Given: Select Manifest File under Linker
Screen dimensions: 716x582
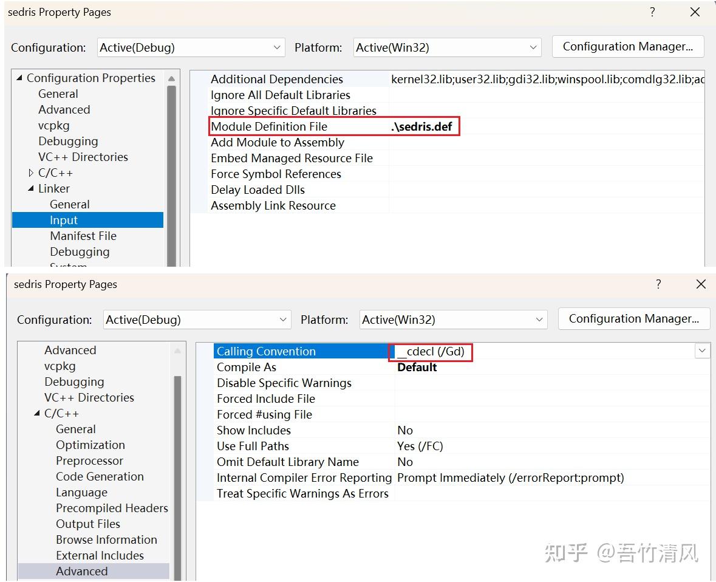Looking at the screenshot, I should click(83, 236).
